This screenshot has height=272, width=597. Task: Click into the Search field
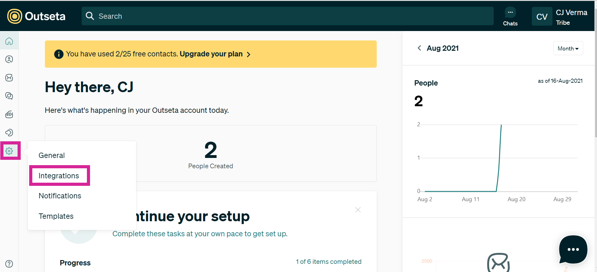(287, 16)
